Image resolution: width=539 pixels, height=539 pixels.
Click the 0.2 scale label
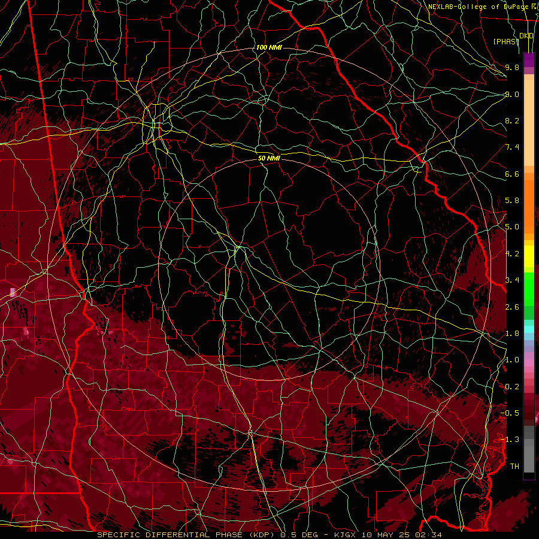tap(512, 387)
